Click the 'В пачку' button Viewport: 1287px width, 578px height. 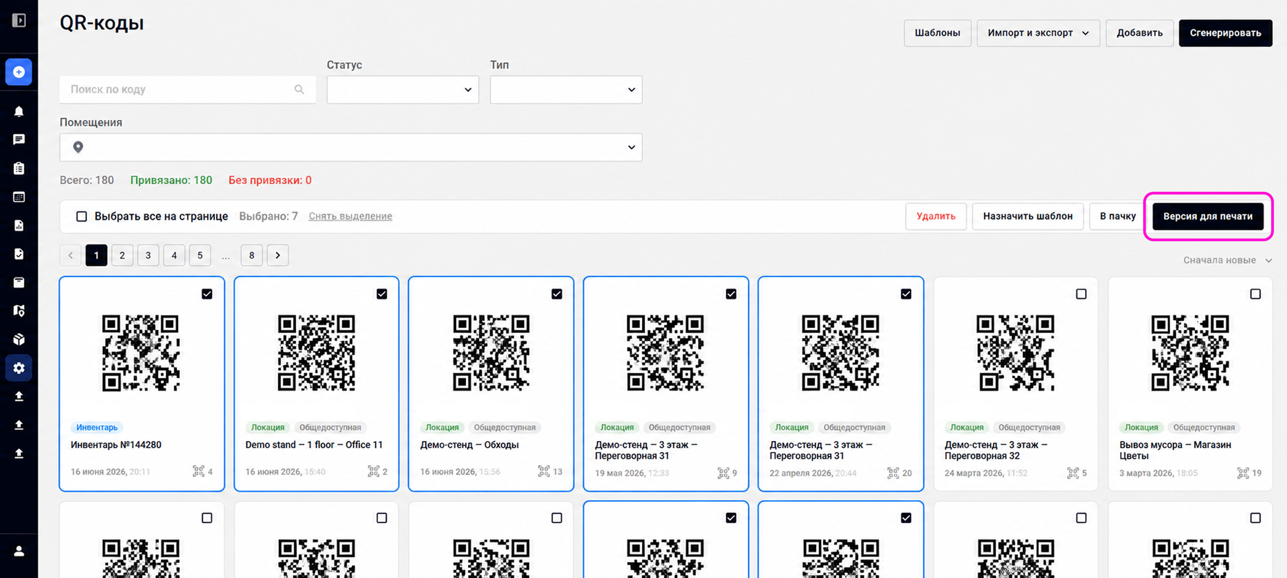coord(1118,216)
